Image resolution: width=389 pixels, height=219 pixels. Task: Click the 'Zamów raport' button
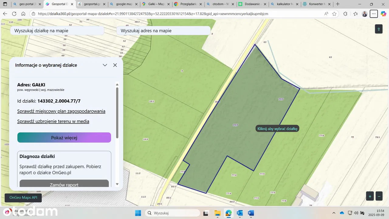click(64, 184)
